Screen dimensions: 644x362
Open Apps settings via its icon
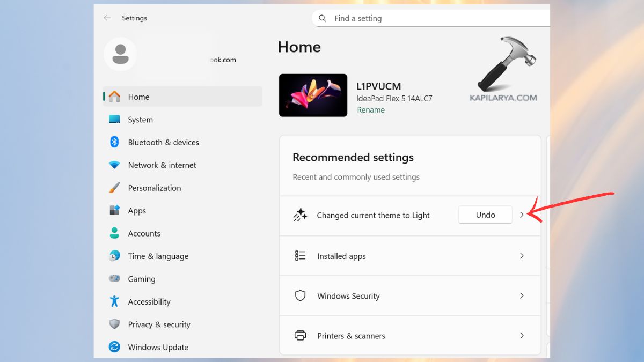(114, 210)
